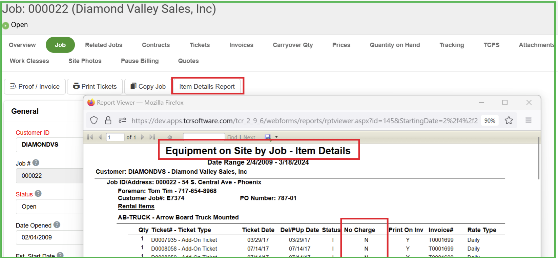
Task: Open the Status dropdown showing Open
Action: coord(49,207)
